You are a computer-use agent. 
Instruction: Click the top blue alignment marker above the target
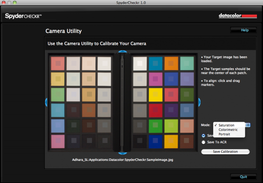(x=123, y=52)
